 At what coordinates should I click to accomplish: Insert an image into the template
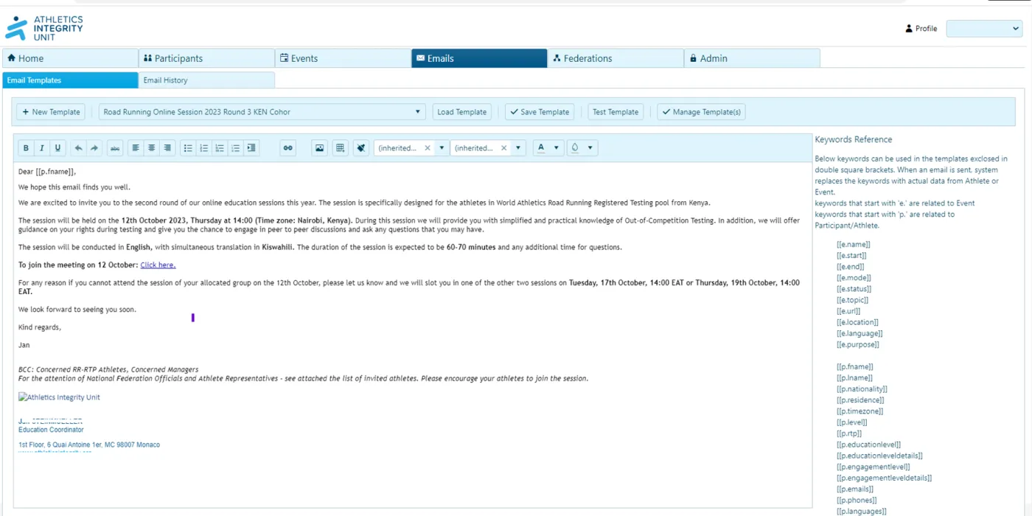pos(320,148)
